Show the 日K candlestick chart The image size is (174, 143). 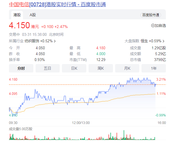[74, 68]
